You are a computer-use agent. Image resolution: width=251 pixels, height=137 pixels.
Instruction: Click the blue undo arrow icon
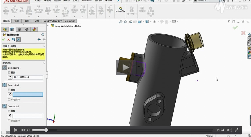(x=13, y=40)
